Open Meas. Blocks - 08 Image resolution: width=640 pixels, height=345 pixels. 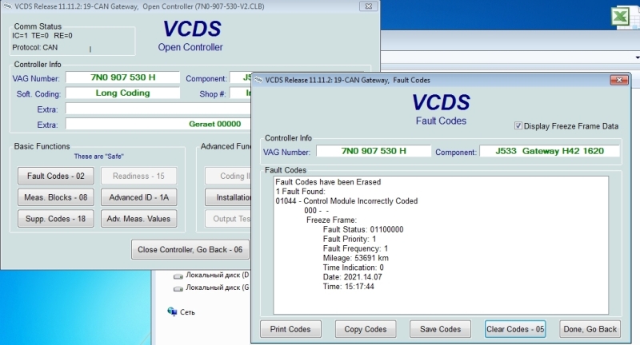coord(55,197)
